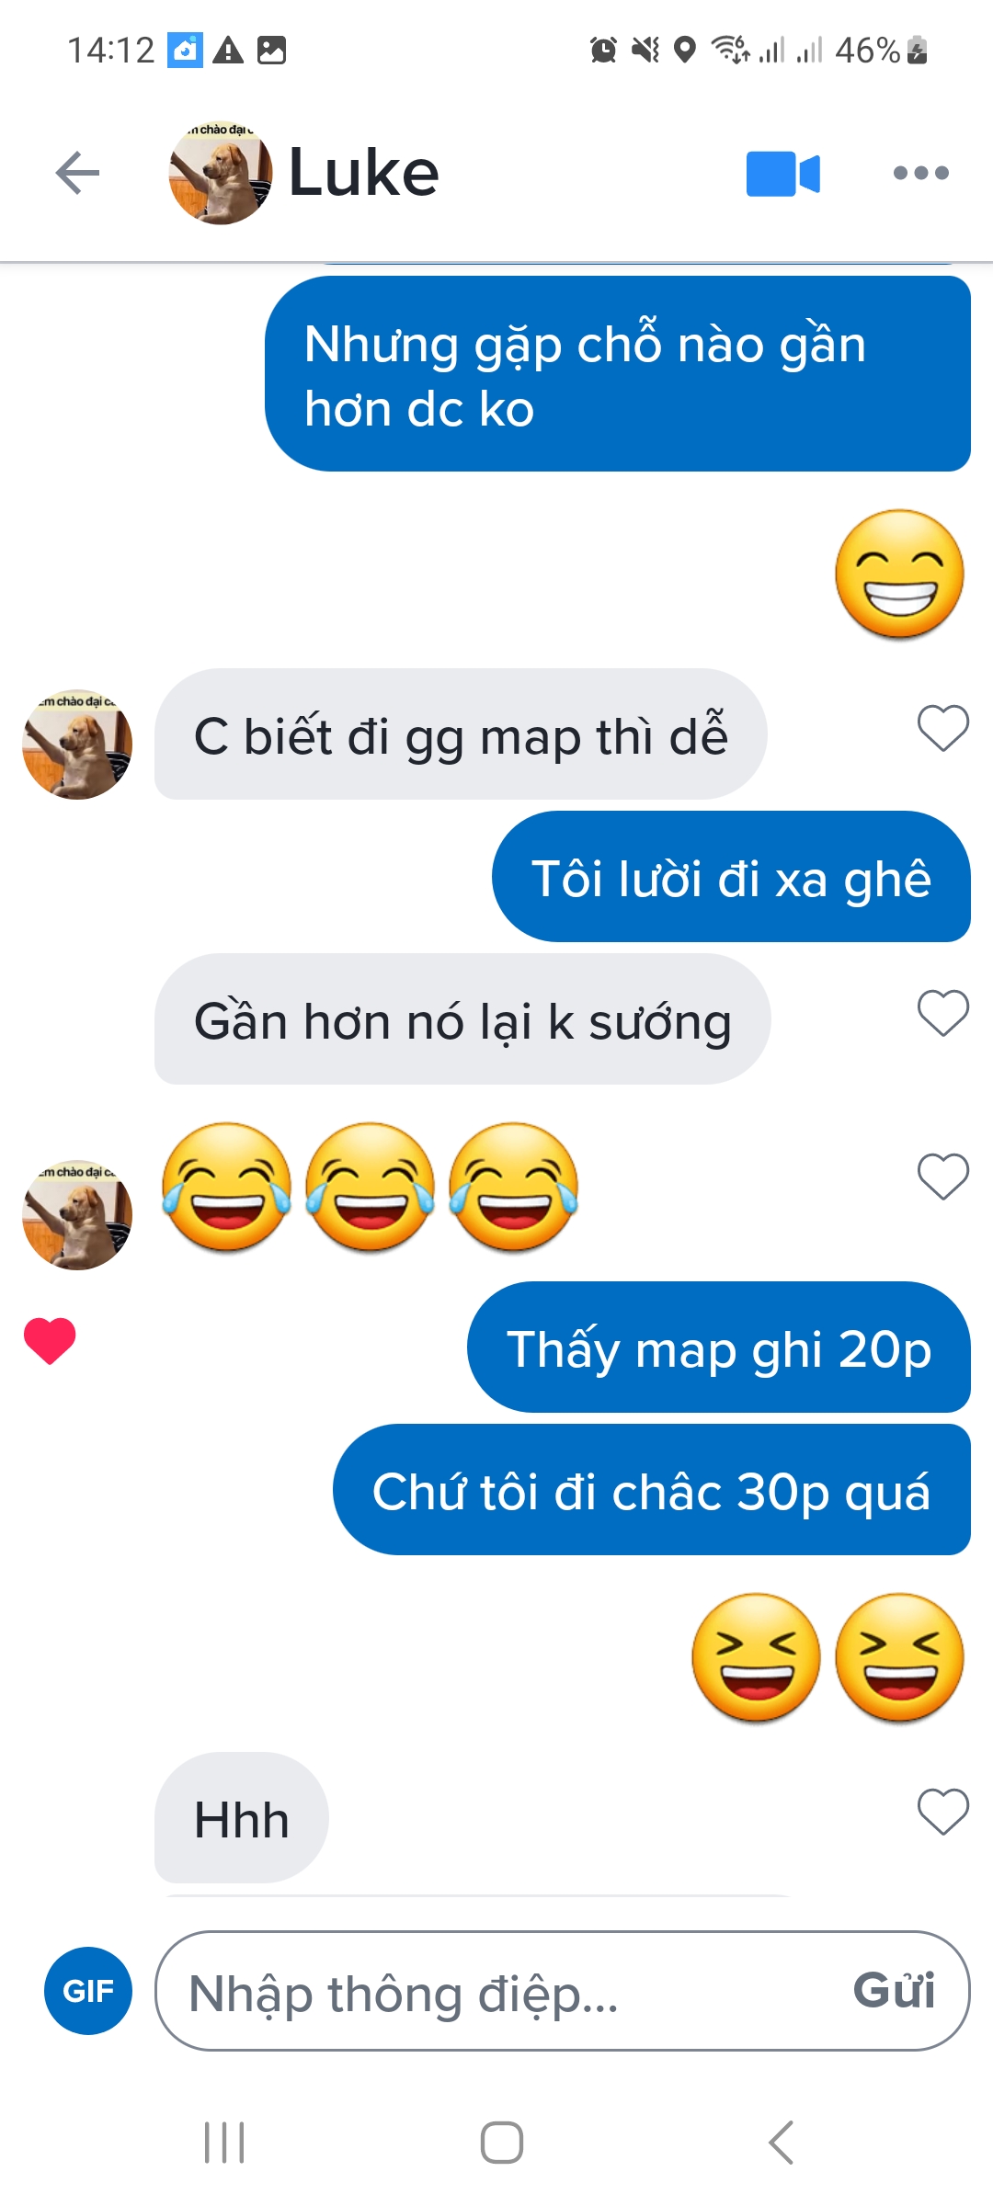Tap Luke's name in the header
This screenshot has height=2206, width=993.
tap(364, 173)
